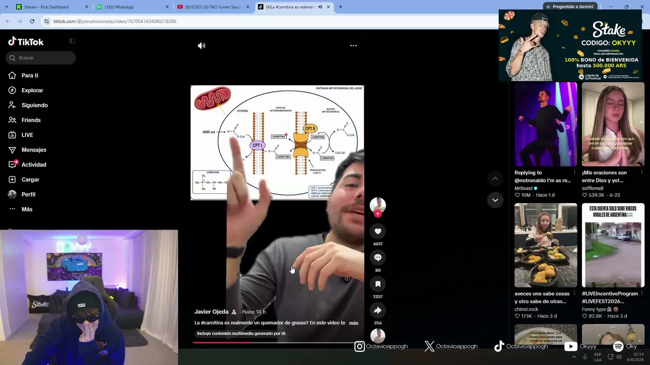Show hidden tray icons chevron

point(574,357)
